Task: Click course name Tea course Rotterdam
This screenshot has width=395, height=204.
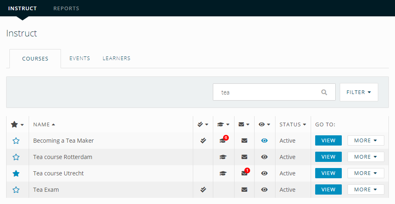Action: 63,157
